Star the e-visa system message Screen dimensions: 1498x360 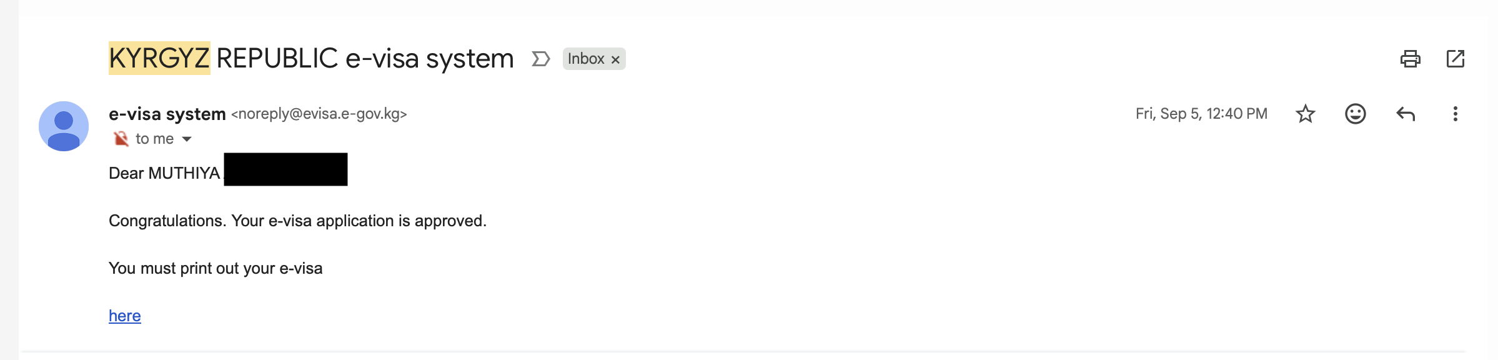click(1305, 114)
